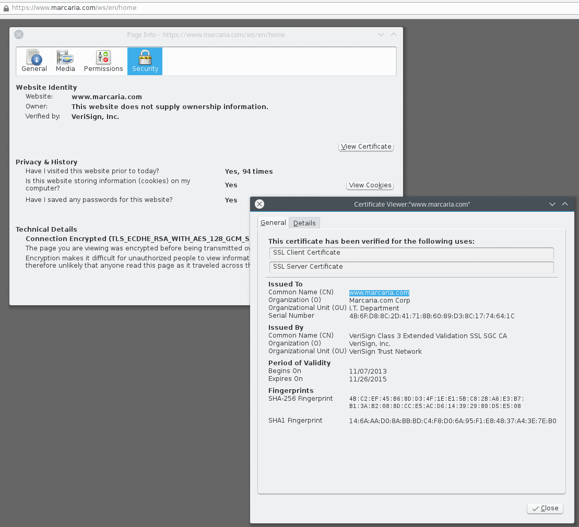Close the Page Info window via X icon
The height and width of the screenshot is (527, 579).
pyautogui.click(x=19, y=34)
